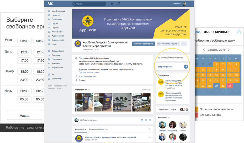Switch to "Все записи" tab
The height and width of the screenshot is (143, 244).
(80, 130)
